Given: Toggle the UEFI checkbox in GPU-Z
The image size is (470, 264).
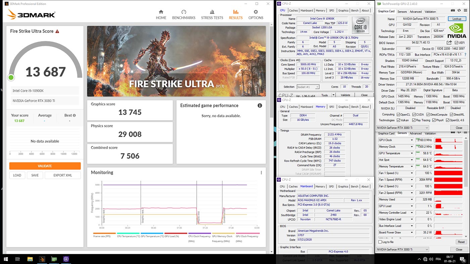Looking at the screenshot, I should click(457, 43).
